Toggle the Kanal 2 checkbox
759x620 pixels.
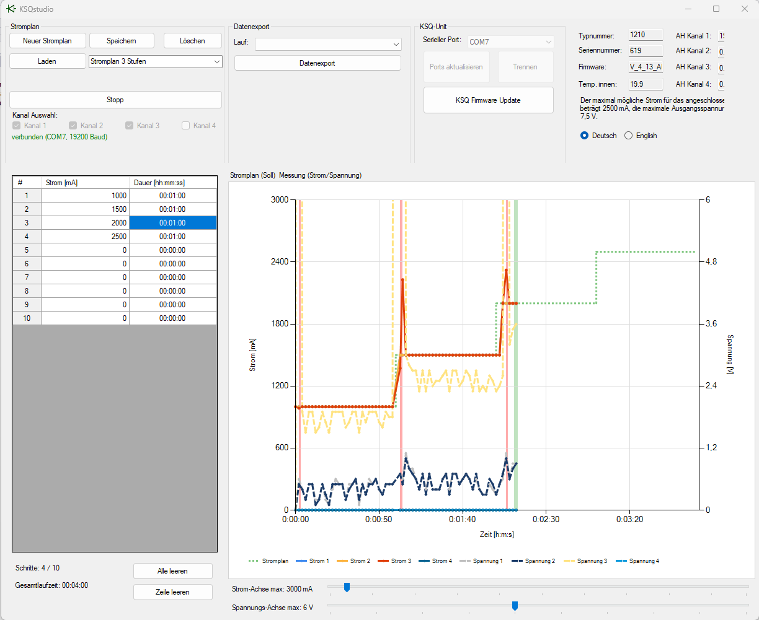point(73,126)
